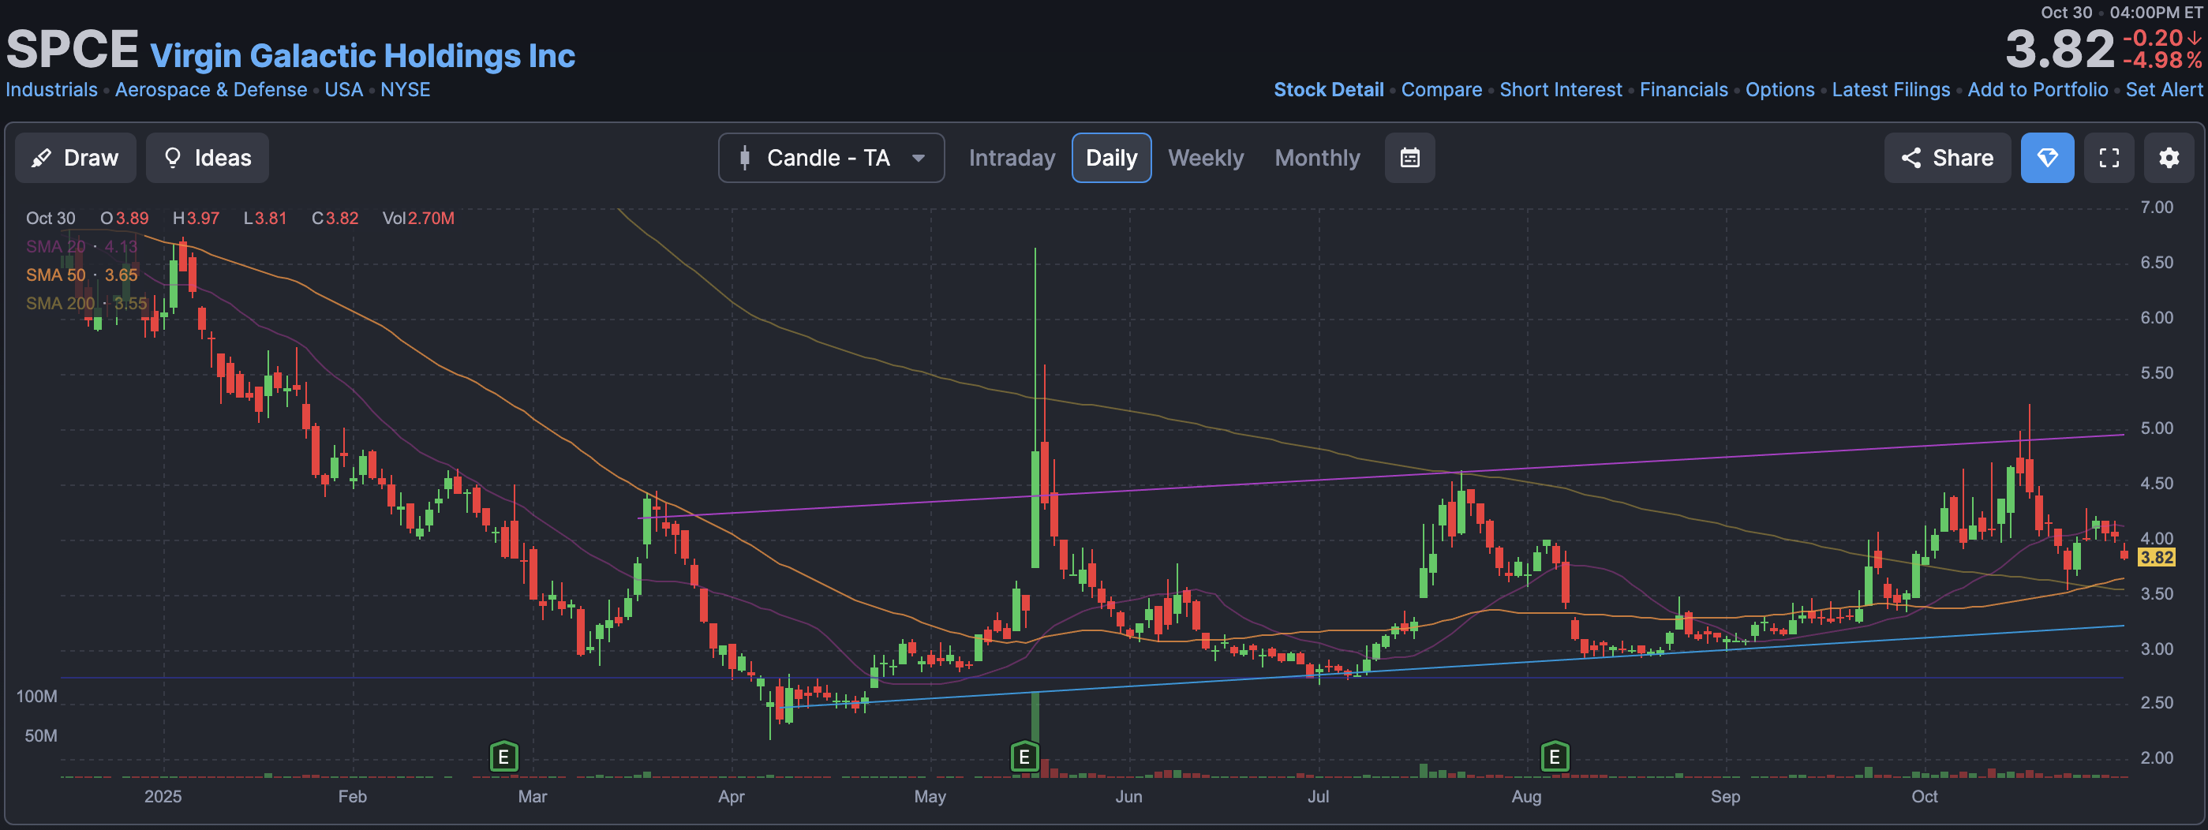Viewport: 2208px width, 830px height.
Task: Open the USA country link
Action: pos(344,90)
